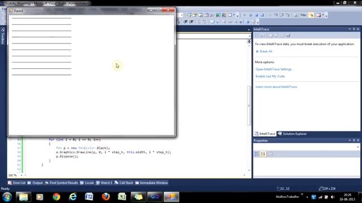362x203 pixels.
Task: Open Microsoft Word from the taskbar
Action: click(x=89, y=197)
